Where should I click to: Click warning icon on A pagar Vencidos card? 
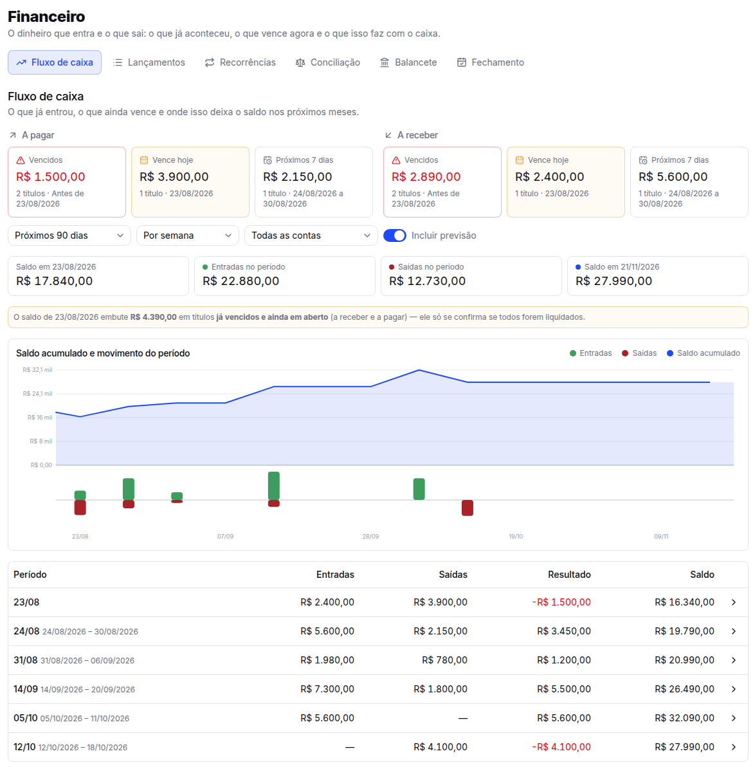point(21,160)
